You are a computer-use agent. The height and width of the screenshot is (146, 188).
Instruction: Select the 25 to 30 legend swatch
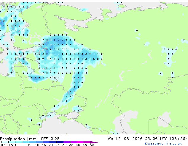(60, 142)
